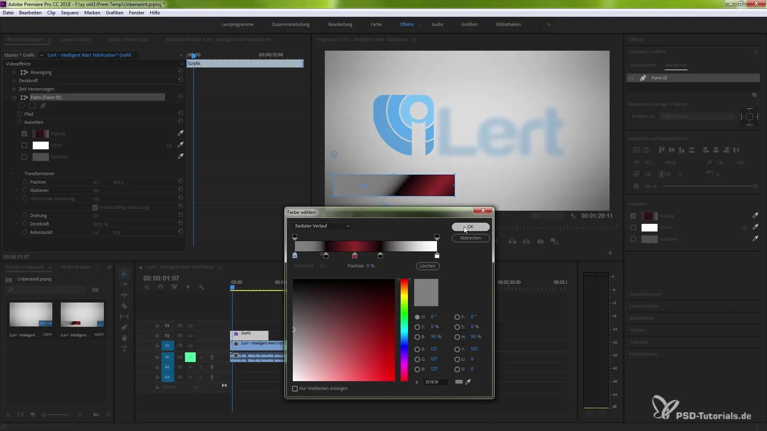Viewport: 767px width, 431px height.
Task: Click Strich eyedropper in Effekteinstellungen
Action: pos(181,145)
